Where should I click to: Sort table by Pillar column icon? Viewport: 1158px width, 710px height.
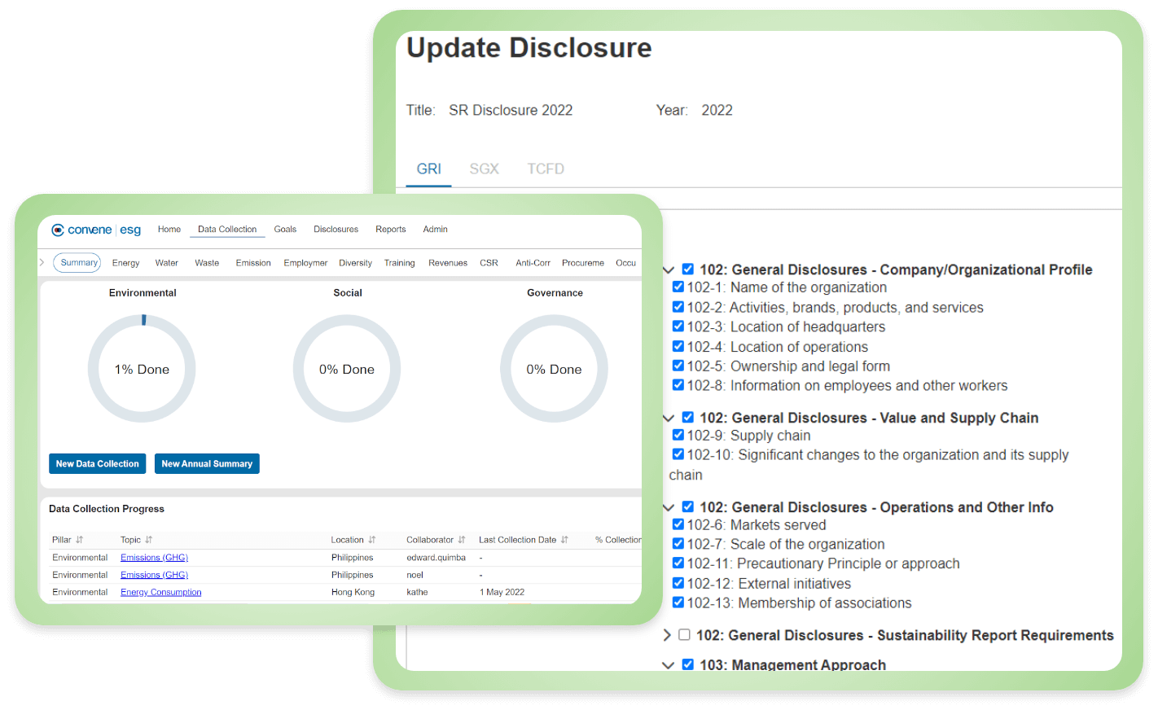(x=79, y=540)
